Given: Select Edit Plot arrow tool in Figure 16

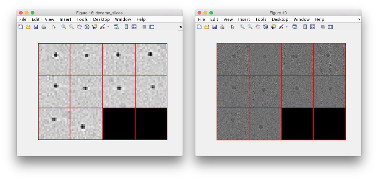Looking at the screenshot, I should pos(54,27).
